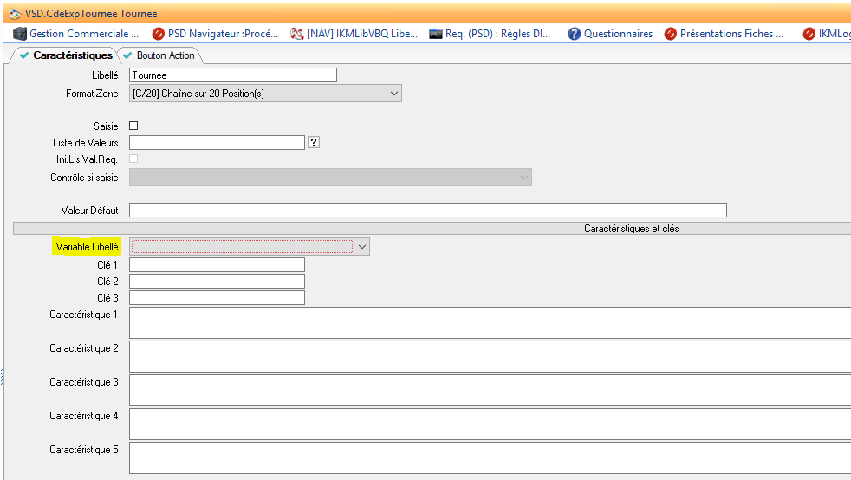Click the Valeur Défaut input field

click(x=427, y=210)
